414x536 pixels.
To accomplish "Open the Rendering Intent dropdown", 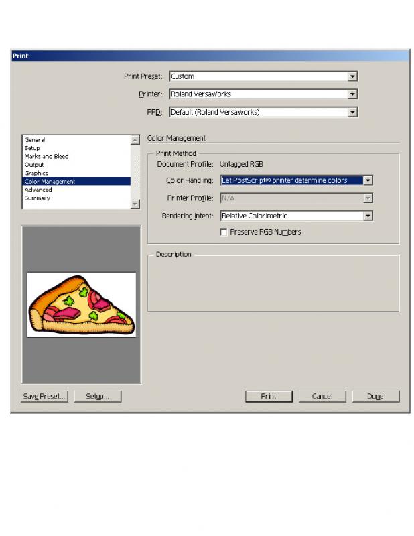I will pyautogui.click(x=368, y=216).
